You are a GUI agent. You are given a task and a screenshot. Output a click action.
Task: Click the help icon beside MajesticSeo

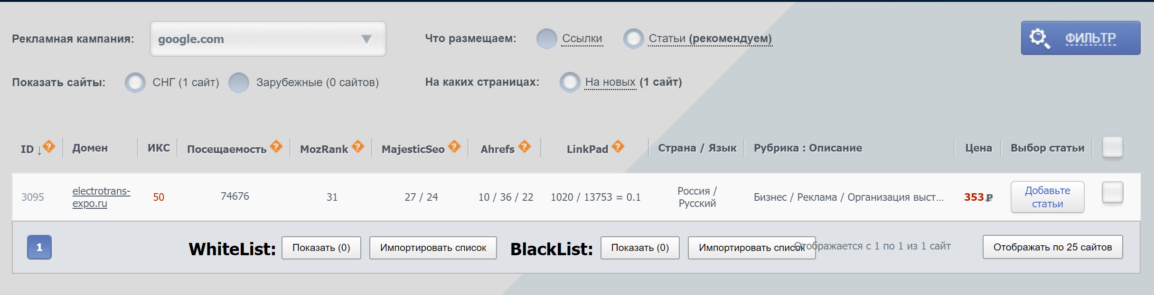coord(454,146)
